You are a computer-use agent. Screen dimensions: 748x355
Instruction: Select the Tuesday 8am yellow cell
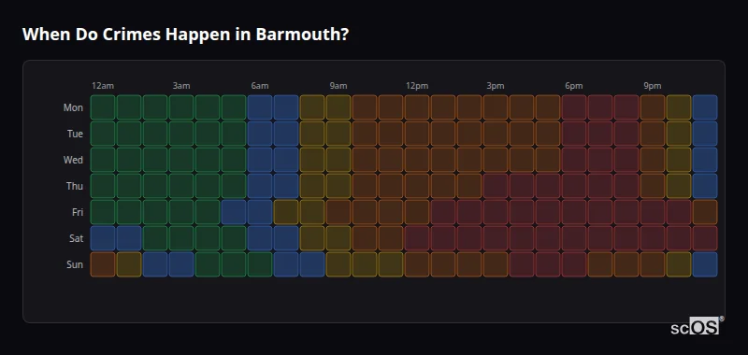(312, 134)
